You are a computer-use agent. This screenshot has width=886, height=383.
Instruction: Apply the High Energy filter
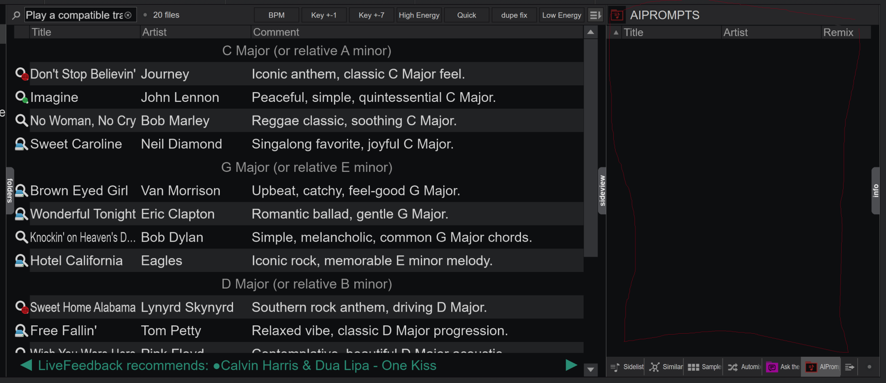(419, 15)
